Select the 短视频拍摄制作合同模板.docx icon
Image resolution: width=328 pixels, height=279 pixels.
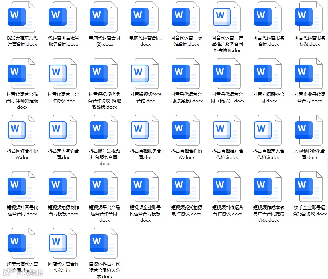pyautogui.click(x=62, y=187)
